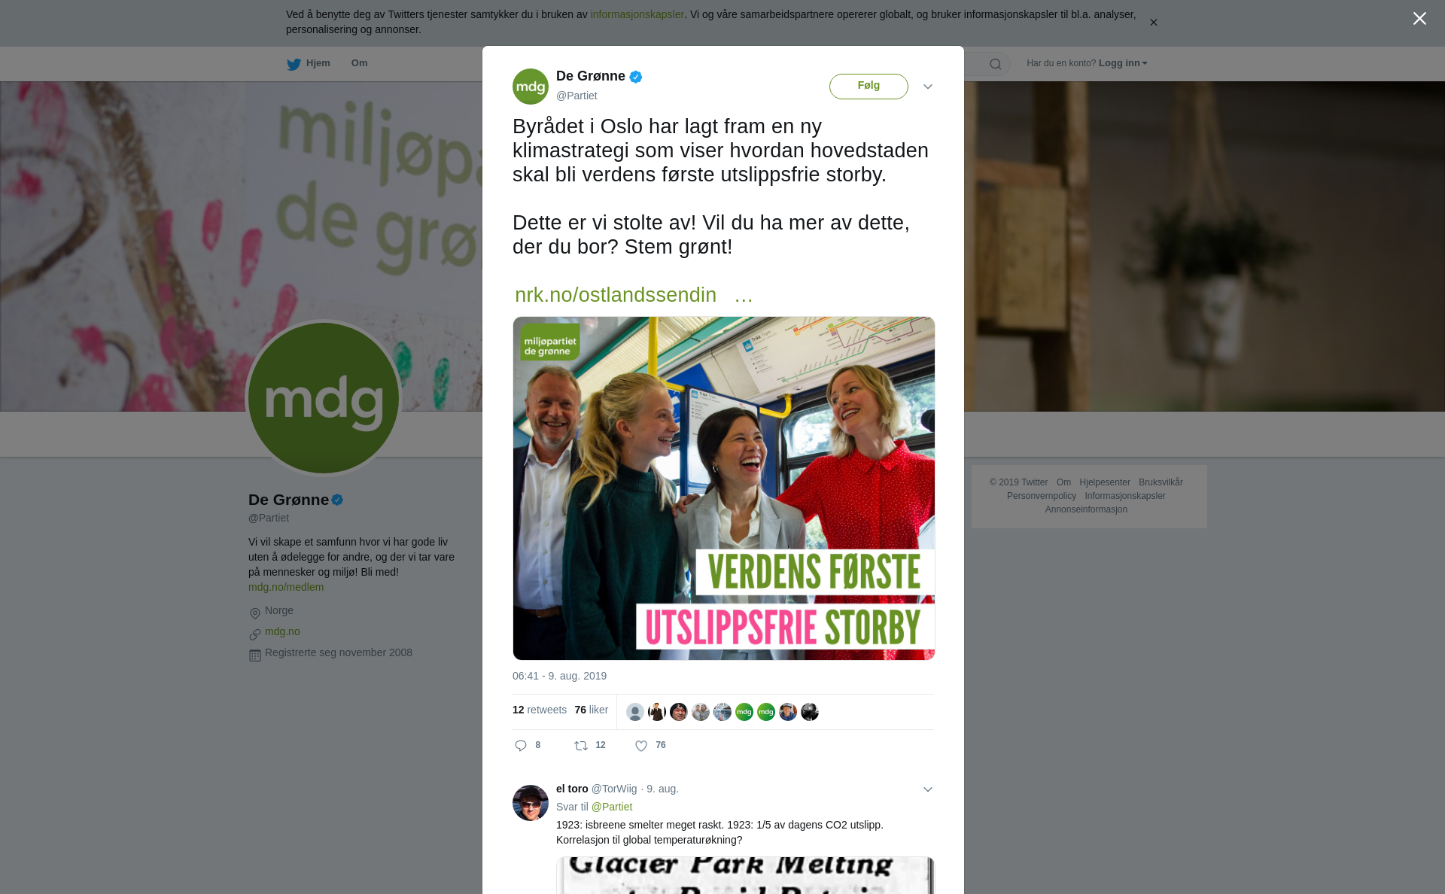Open the informasjonskapsler link in banner
The height and width of the screenshot is (894, 1445).
(x=637, y=14)
